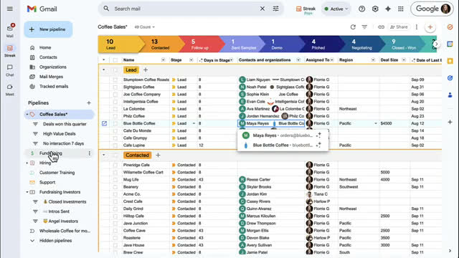
Task: Enrich Maya Reyes contact sparkle icon
Action: click(318, 135)
